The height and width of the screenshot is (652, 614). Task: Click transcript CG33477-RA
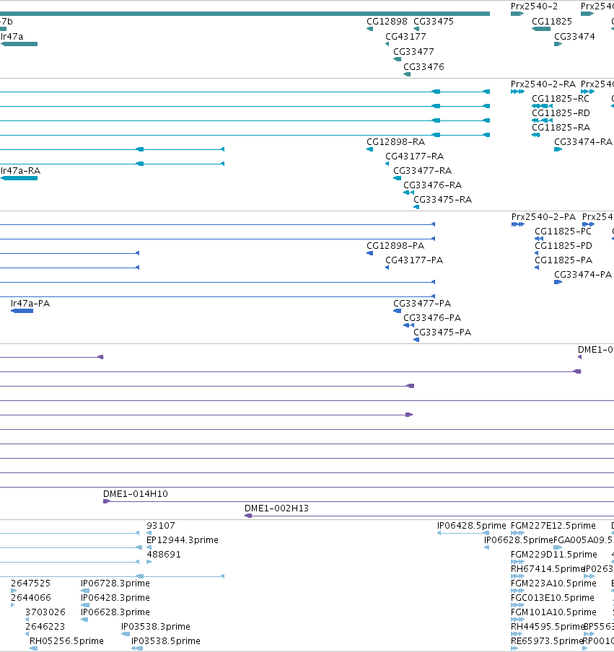422,171
